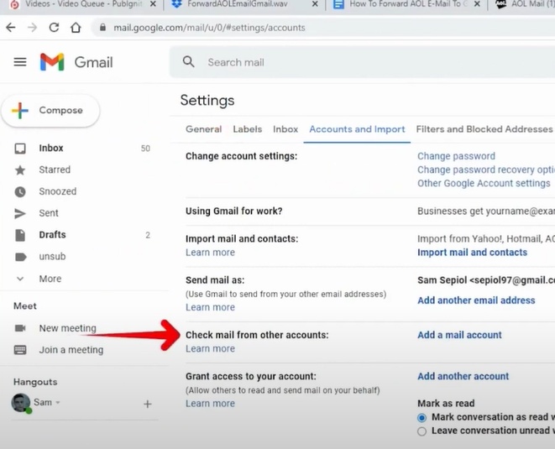
Task: Click the Compose button
Action: [50, 111]
